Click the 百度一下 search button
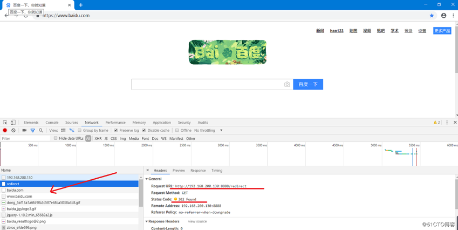The width and height of the screenshot is (458, 230). tap(308, 84)
